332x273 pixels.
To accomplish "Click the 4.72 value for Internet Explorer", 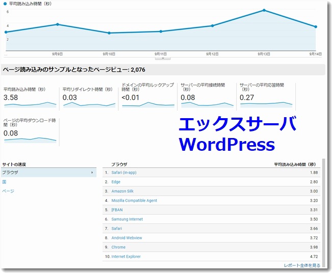I will (314, 257).
